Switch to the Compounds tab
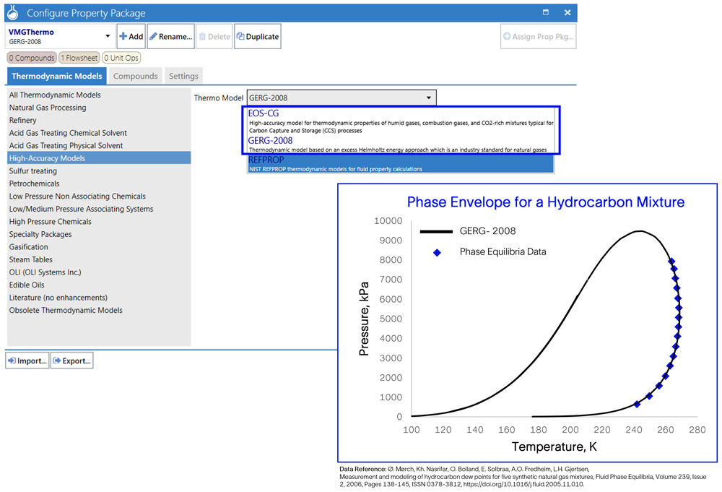The width and height of the screenshot is (722, 492). pyautogui.click(x=136, y=75)
